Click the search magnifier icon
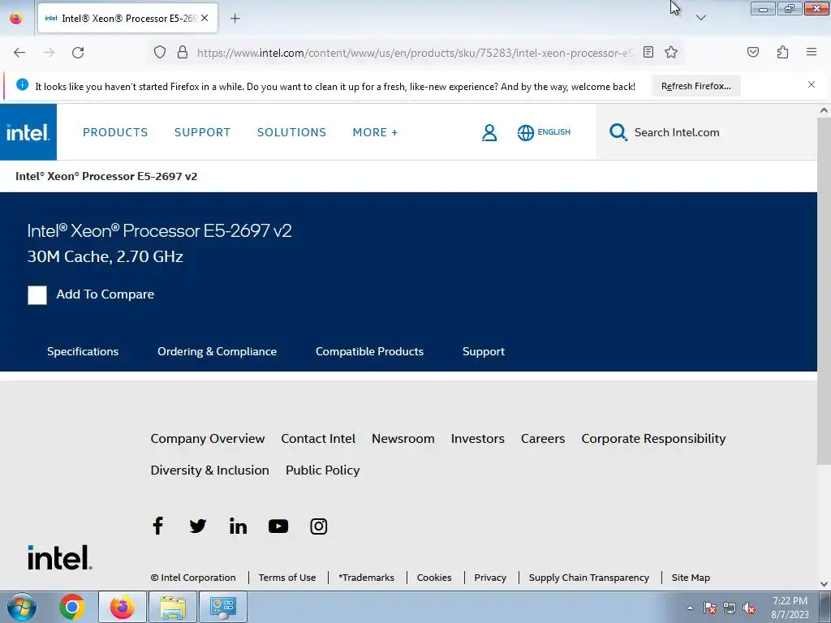This screenshot has width=831, height=623. point(618,132)
